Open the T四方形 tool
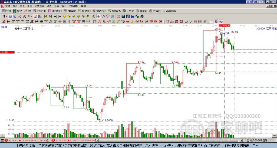This screenshot has width=277, height=148. click(x=84, y=11)
